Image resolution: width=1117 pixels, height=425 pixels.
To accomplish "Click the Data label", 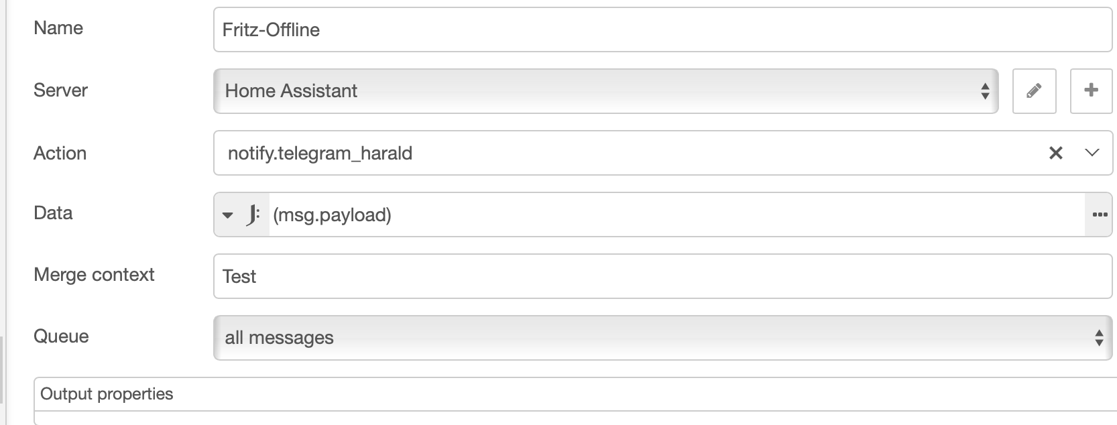I will 53,213.
